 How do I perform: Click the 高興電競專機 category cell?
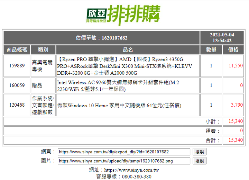coord(43,66)
